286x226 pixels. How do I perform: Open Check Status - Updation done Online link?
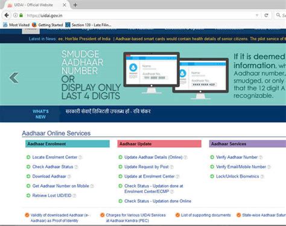tap(158, 201)
